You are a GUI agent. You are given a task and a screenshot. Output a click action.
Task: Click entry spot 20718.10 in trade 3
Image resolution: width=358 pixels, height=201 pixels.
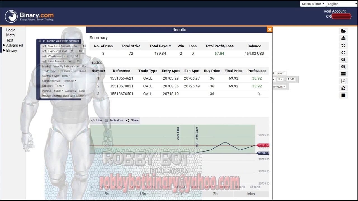171,94
